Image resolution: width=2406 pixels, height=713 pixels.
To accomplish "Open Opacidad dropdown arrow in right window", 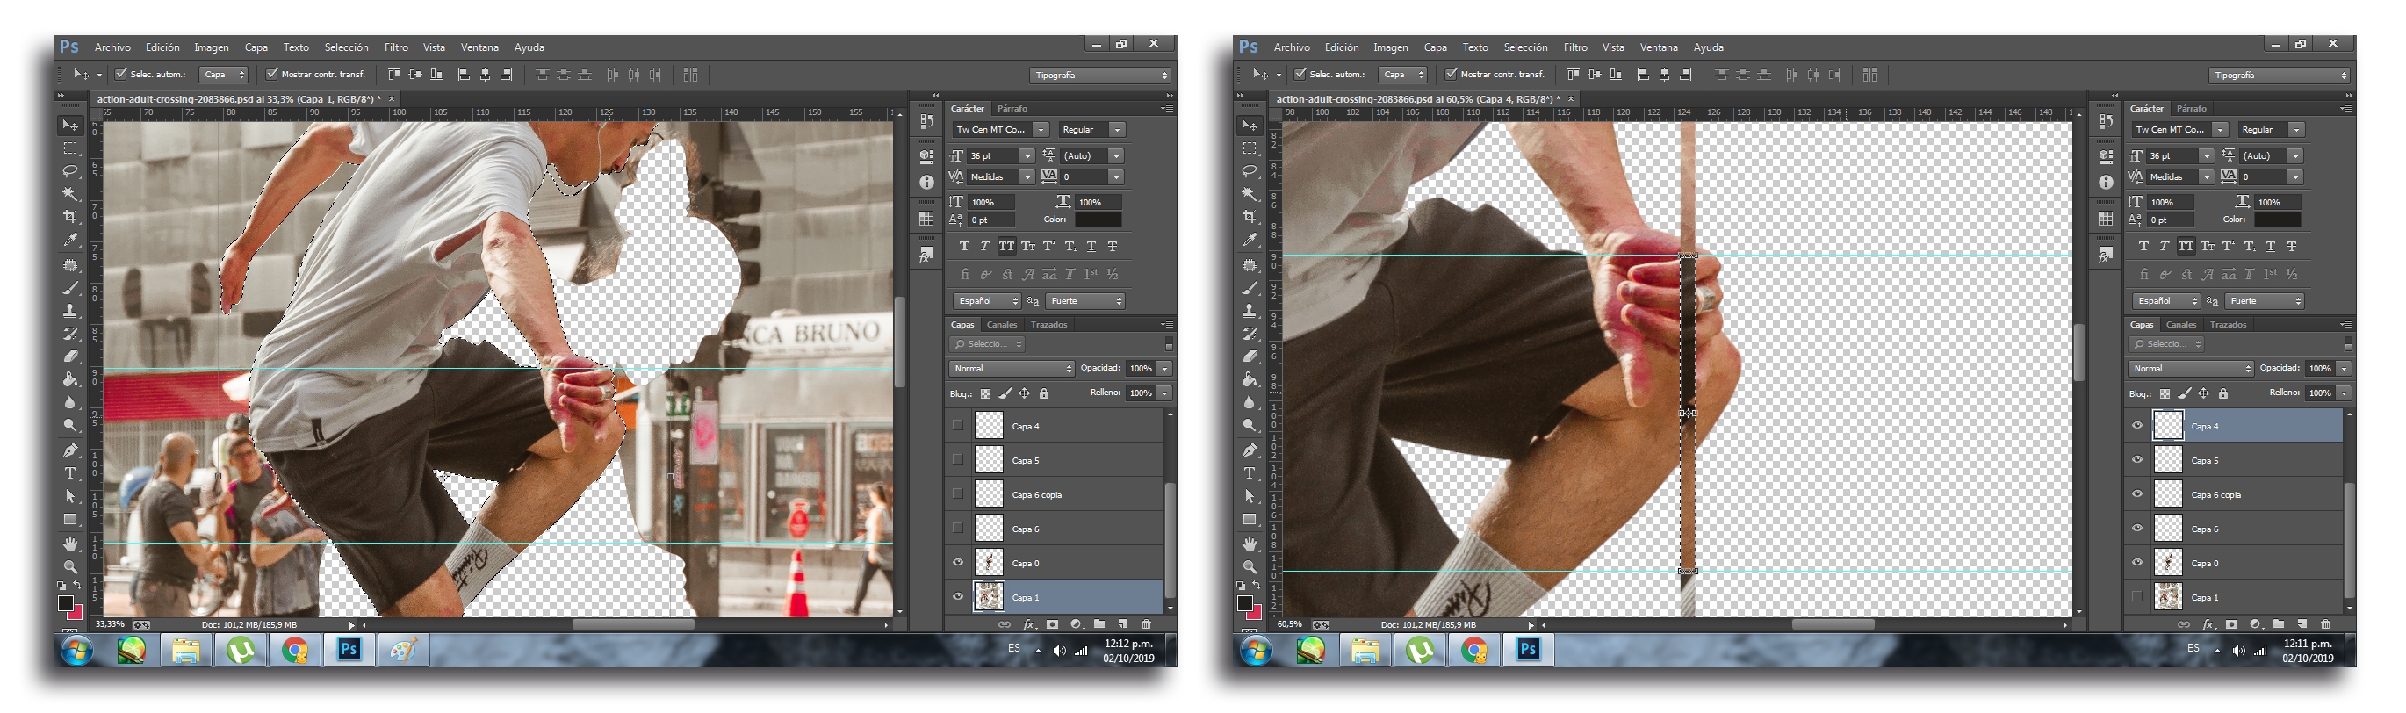I will (x=2344, y=368).
